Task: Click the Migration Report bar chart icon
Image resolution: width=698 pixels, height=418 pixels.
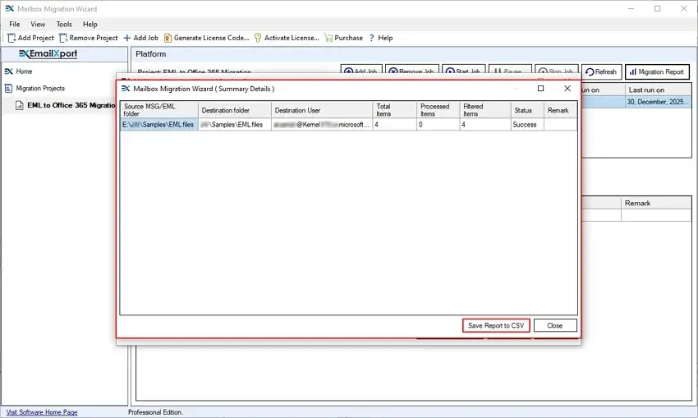Action: point(632,71)
